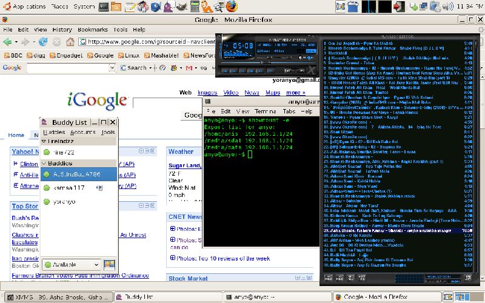Open the terminal Edit menu
This screenshot has height=303, width=485.
click(x=226, y=112)
